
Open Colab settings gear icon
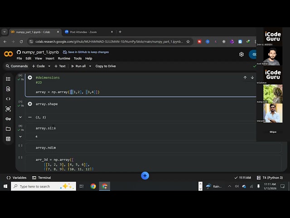pos(242,54)
